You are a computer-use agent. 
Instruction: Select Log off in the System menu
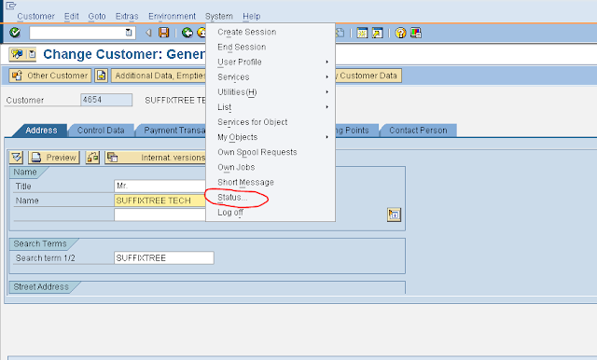pos(271,213)
